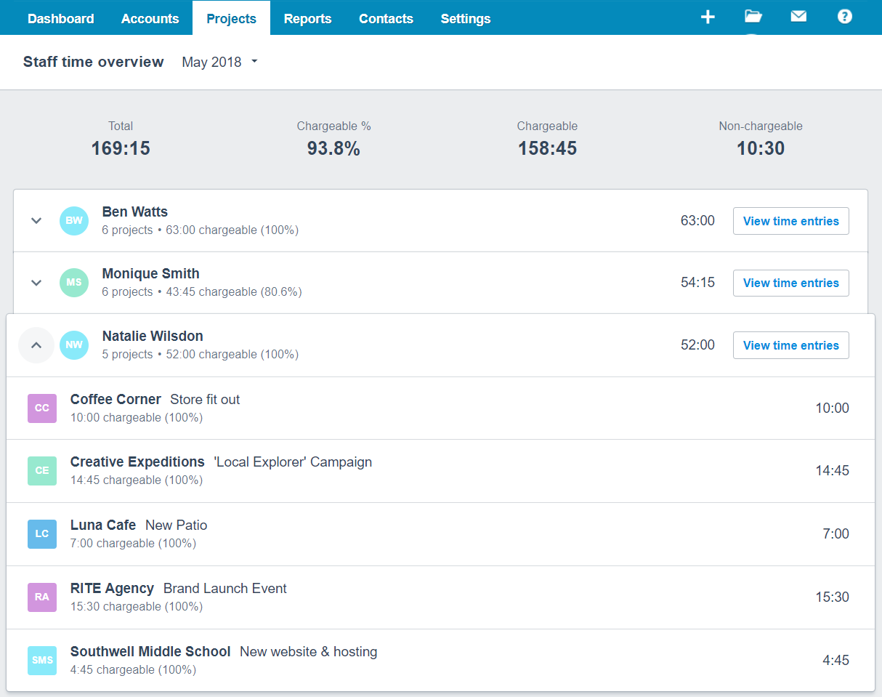Click the Luna Cafe LC project icon
This screenshot has height=697, width=882.
tap(41, 533)
